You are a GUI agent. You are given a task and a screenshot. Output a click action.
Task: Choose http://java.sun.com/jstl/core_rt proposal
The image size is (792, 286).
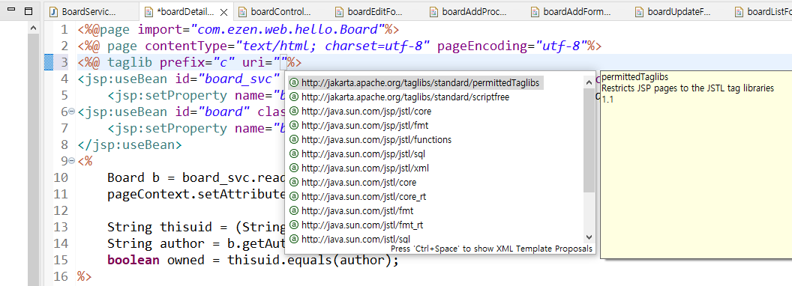pyautogui.click(x=364, y=196)
